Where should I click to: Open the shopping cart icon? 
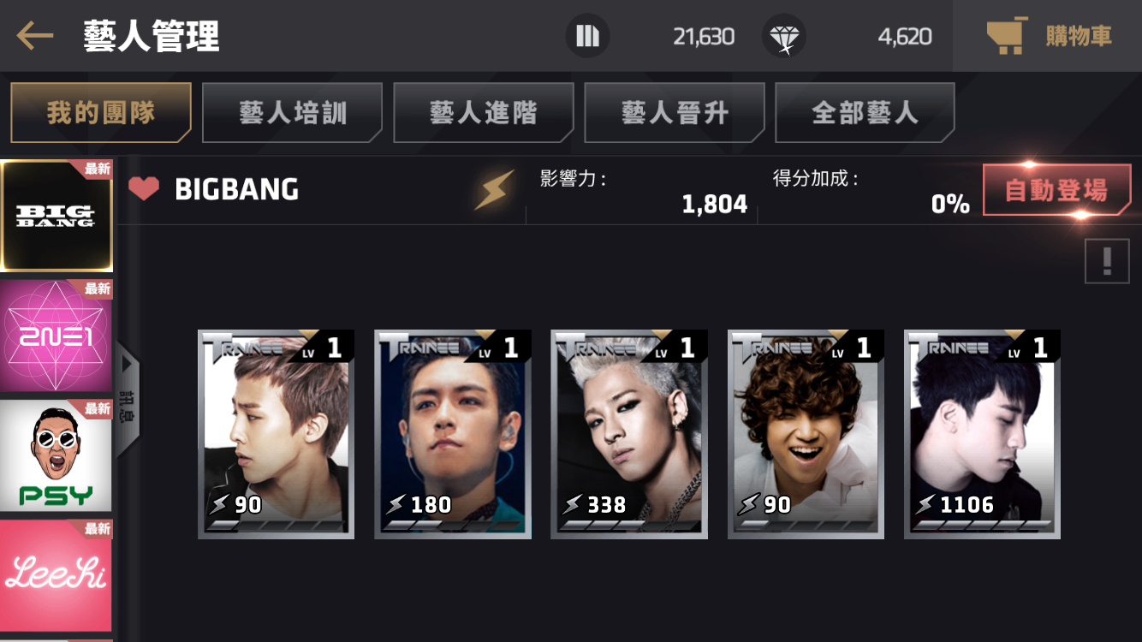(x=1007, y=37)
